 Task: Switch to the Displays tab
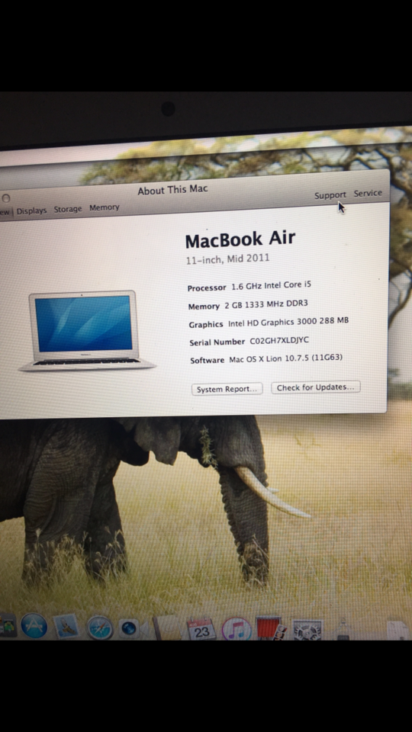click(x=32, y=211)
